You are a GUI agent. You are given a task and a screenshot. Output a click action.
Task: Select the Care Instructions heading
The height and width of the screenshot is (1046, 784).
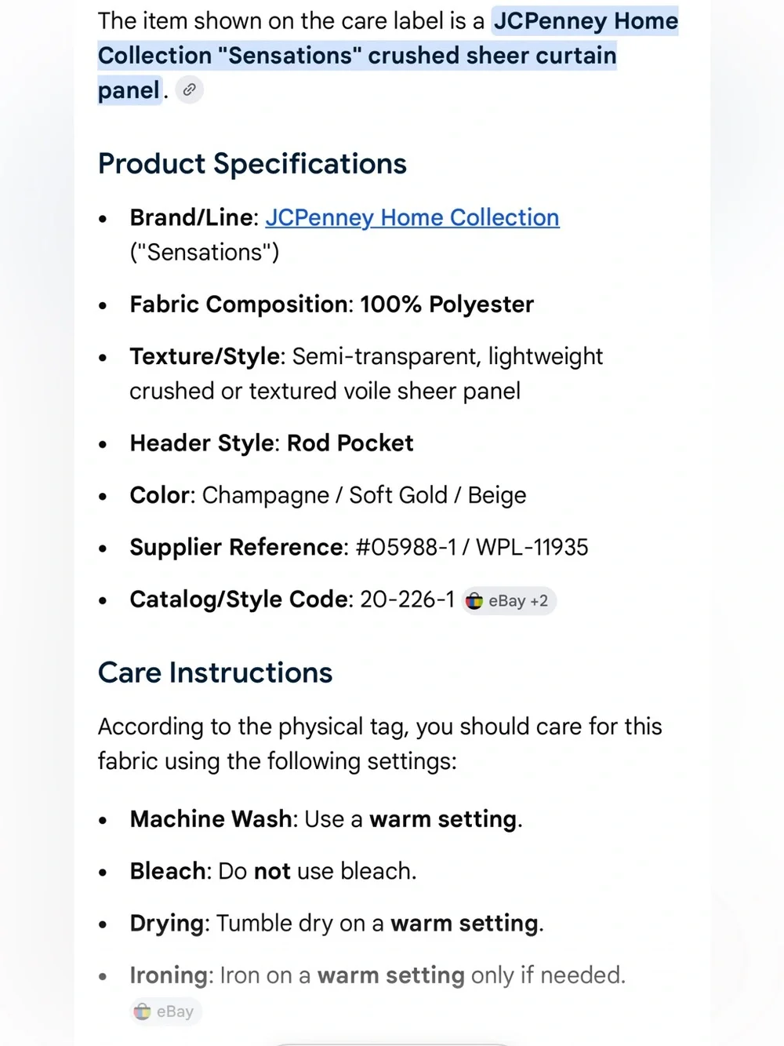pyautogui.click(x=216, y=672)
